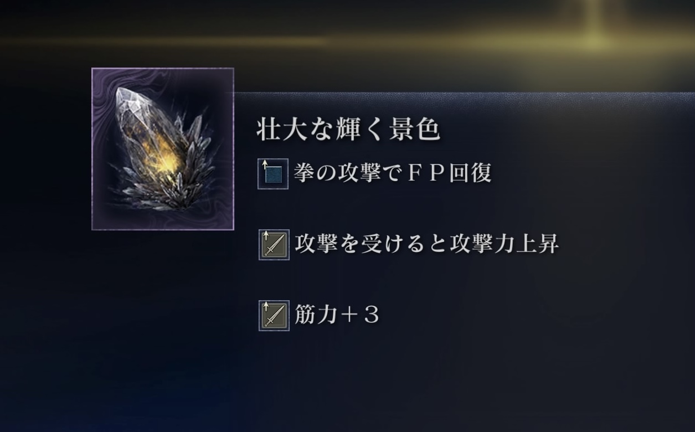Click the letters FP in the first effect

[x=423, y=174]
